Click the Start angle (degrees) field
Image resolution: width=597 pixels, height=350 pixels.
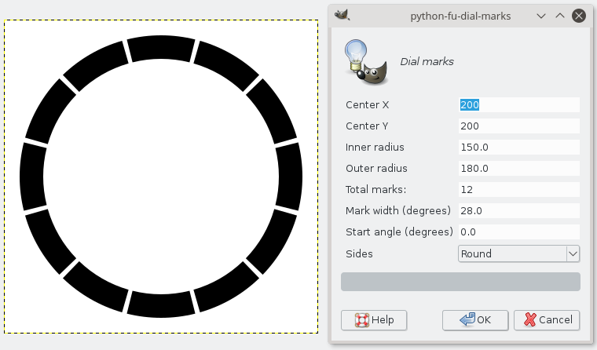point(519,232)
